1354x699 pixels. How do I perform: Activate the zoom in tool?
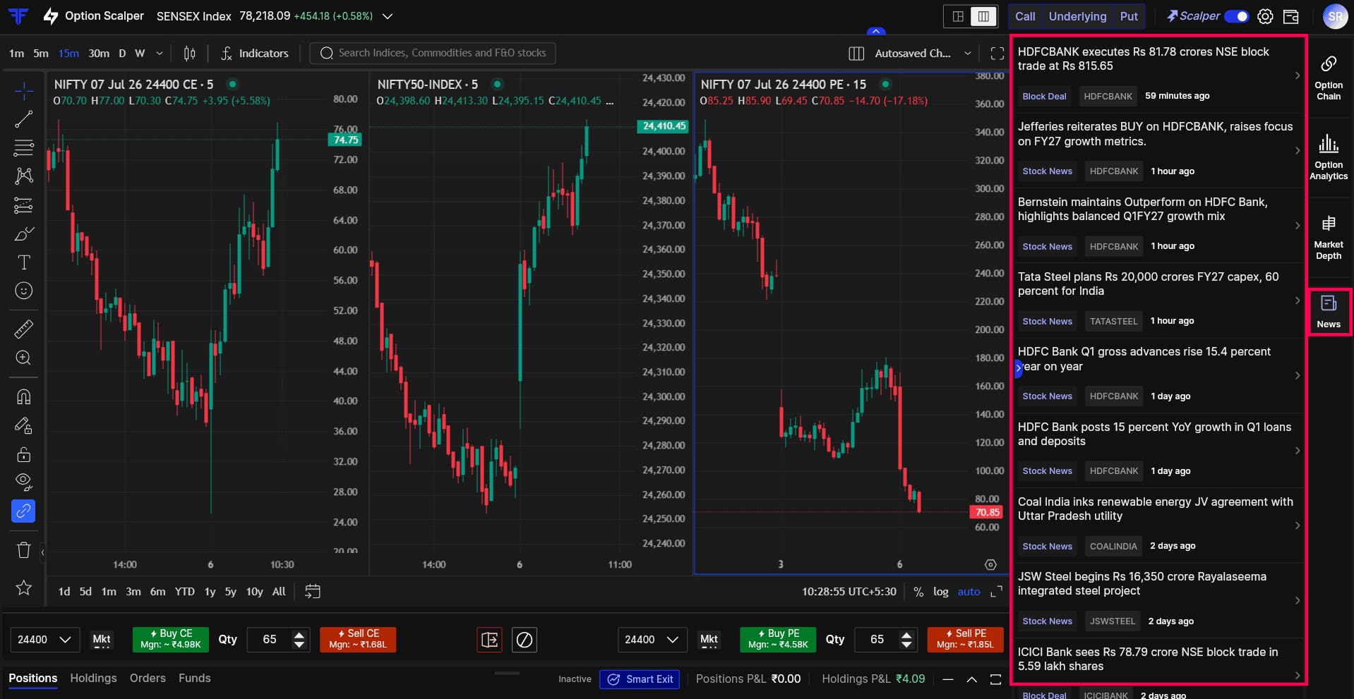(x=23, y=358)
